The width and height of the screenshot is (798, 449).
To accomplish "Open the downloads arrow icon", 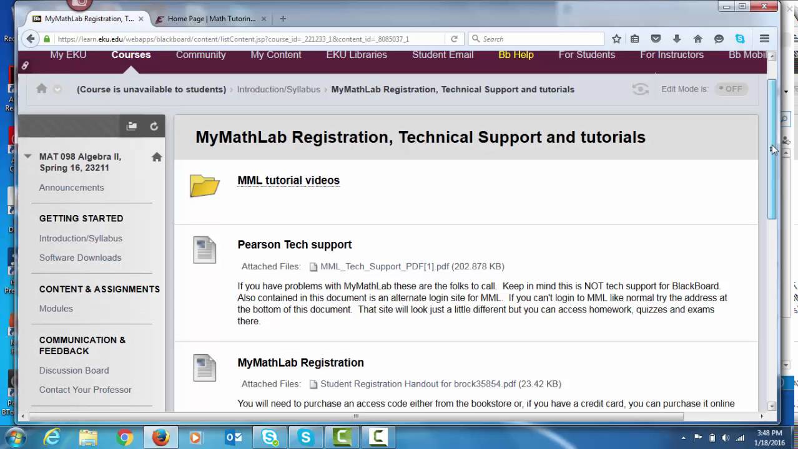I will 676,39.
